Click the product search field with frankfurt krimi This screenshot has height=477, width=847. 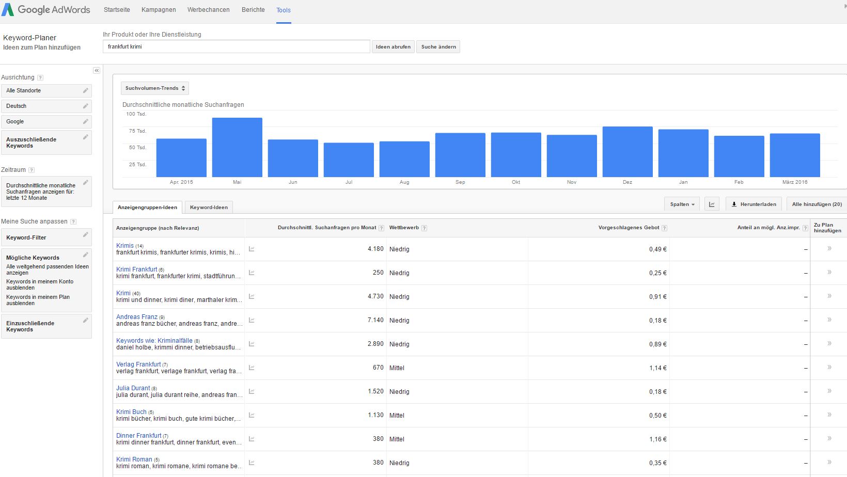coord(237,46)
